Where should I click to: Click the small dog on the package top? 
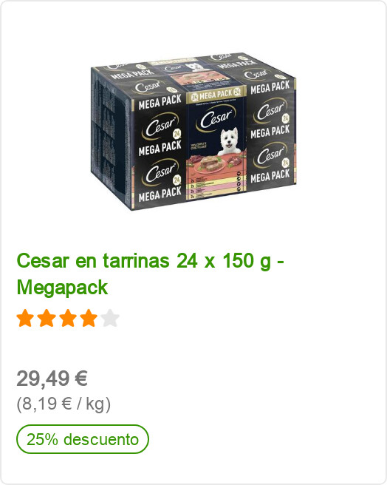195,67
